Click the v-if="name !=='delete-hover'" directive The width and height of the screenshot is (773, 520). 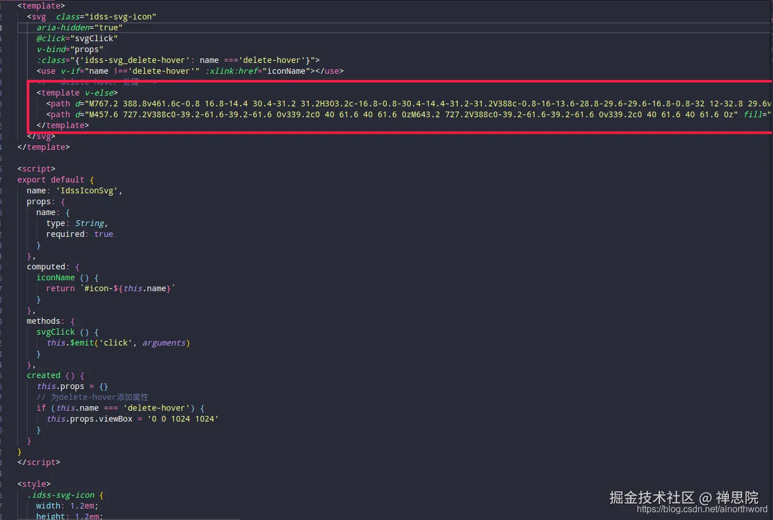point(130,71)
